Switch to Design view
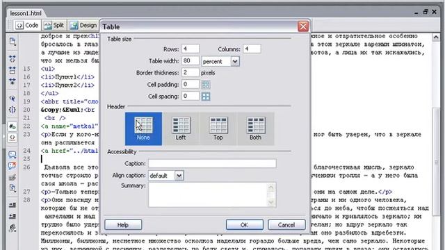This screenshot has width=445, height=250. 83,25
